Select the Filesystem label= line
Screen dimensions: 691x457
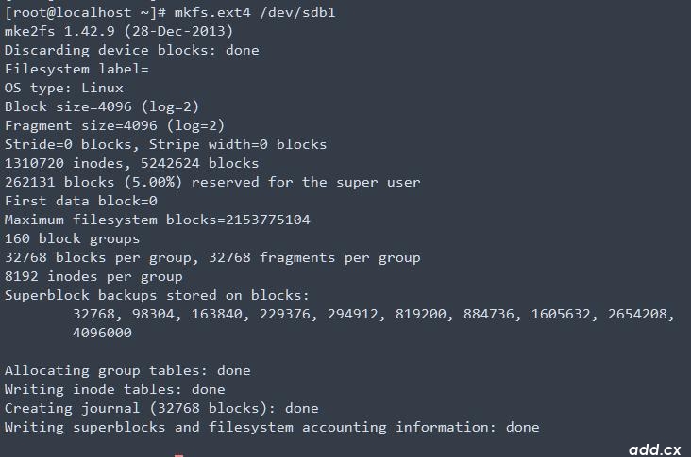[x=76, y=69]
